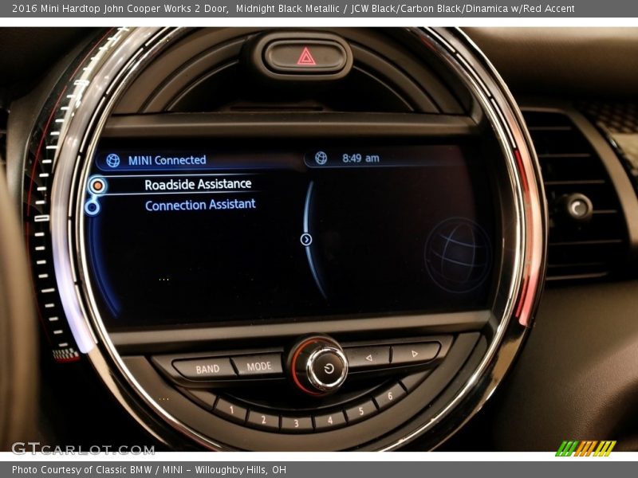
Task: Select the Roadside Assistance menu entry
Action: coord(198,185)
